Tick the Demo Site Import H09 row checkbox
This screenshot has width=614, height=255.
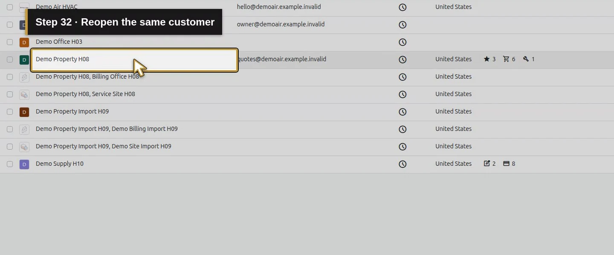[x=10, y=147]
